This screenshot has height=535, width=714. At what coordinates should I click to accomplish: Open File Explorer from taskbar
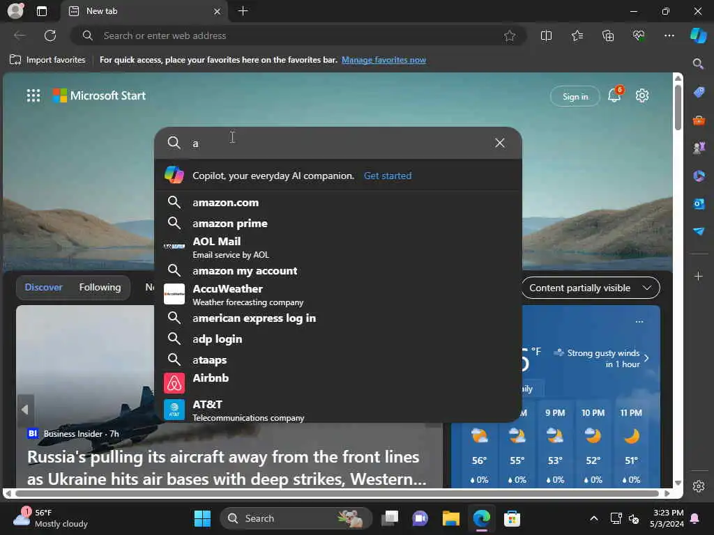point(451,518)
